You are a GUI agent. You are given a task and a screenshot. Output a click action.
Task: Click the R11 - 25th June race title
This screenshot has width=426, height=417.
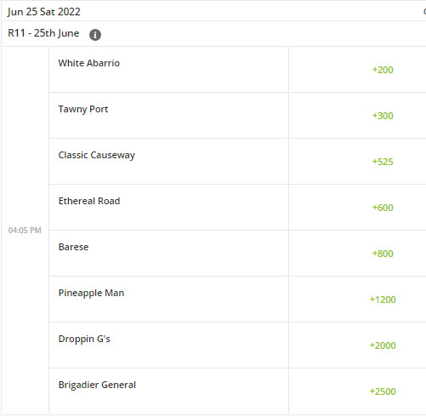pos(43,33)
